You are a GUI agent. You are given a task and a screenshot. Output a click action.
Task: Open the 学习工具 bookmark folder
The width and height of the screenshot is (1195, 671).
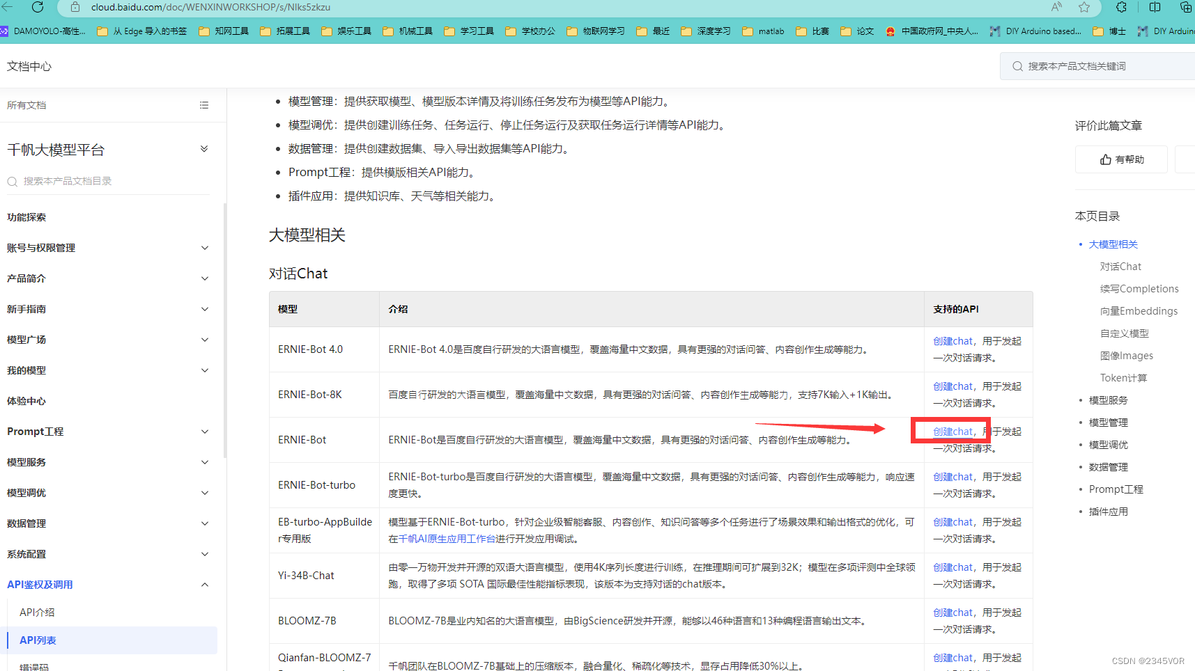tap(468, 31)
